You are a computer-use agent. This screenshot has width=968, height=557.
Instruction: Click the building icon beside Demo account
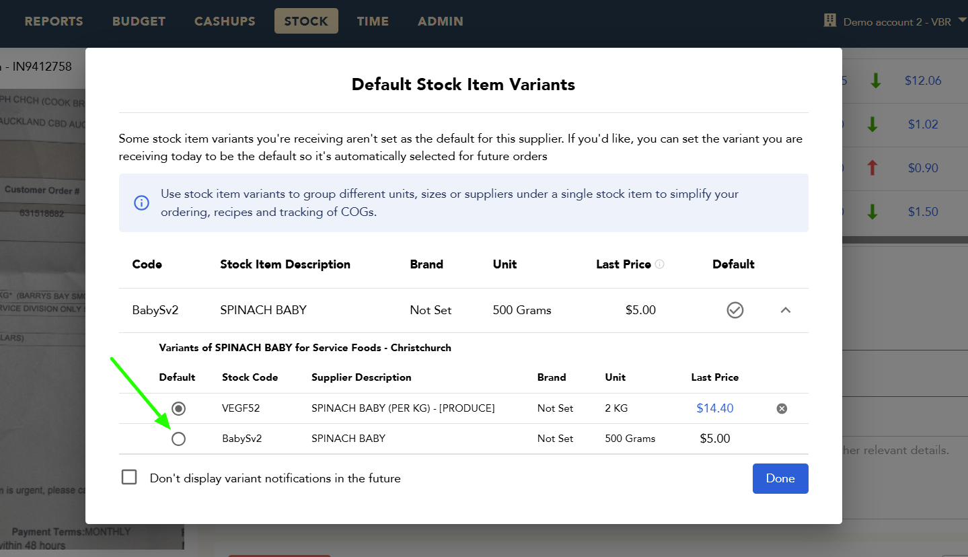[830, 21]
